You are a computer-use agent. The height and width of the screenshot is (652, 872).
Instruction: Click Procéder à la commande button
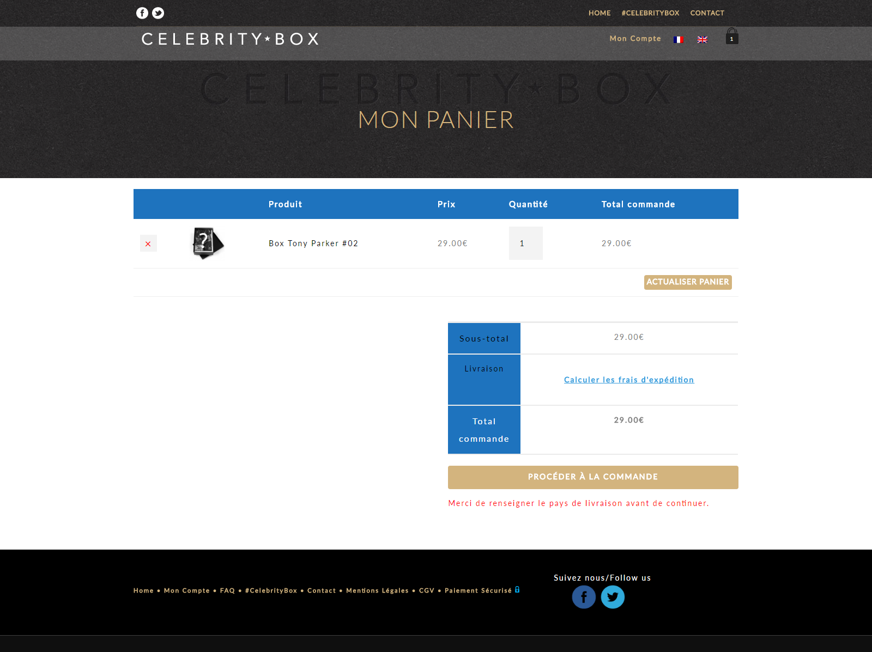(593, 477)
